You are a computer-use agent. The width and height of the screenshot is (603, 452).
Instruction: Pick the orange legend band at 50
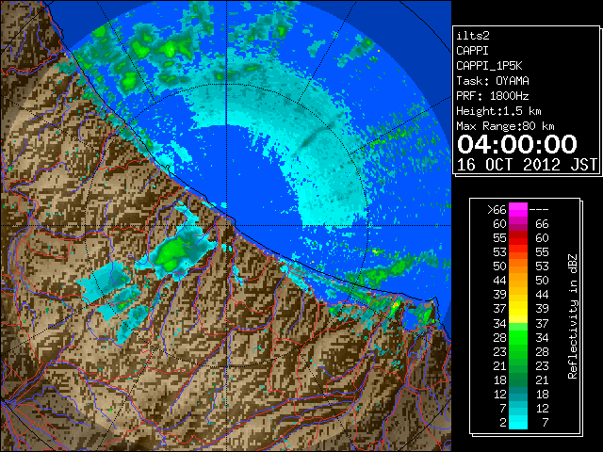tap(518, 266)
